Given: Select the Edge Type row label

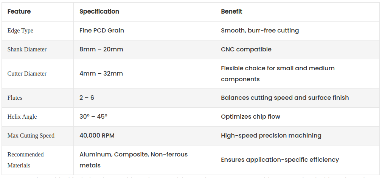Looking at the screenshot, I should (x=20, y=31).
